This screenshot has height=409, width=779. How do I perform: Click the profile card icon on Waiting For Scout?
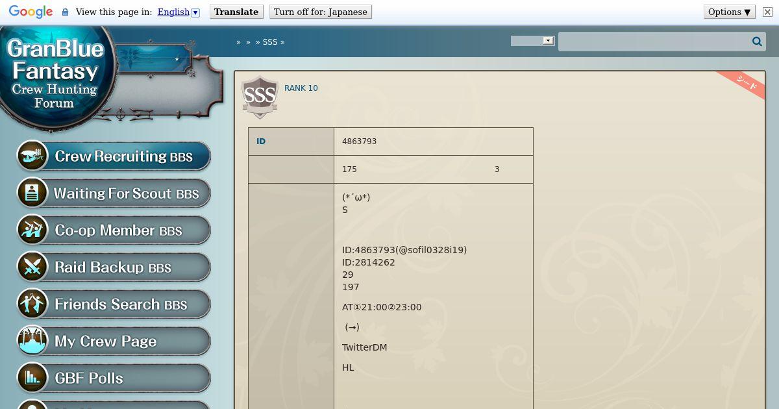[x=32, y=193]
